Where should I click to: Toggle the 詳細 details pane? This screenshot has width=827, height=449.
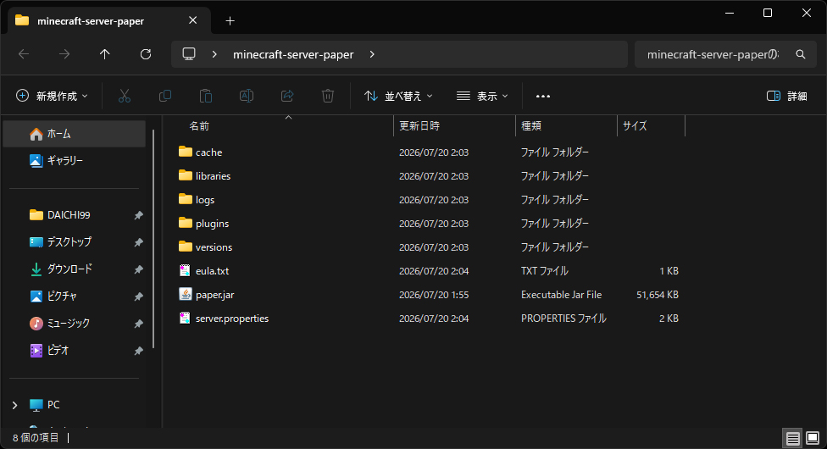point(787,96)
